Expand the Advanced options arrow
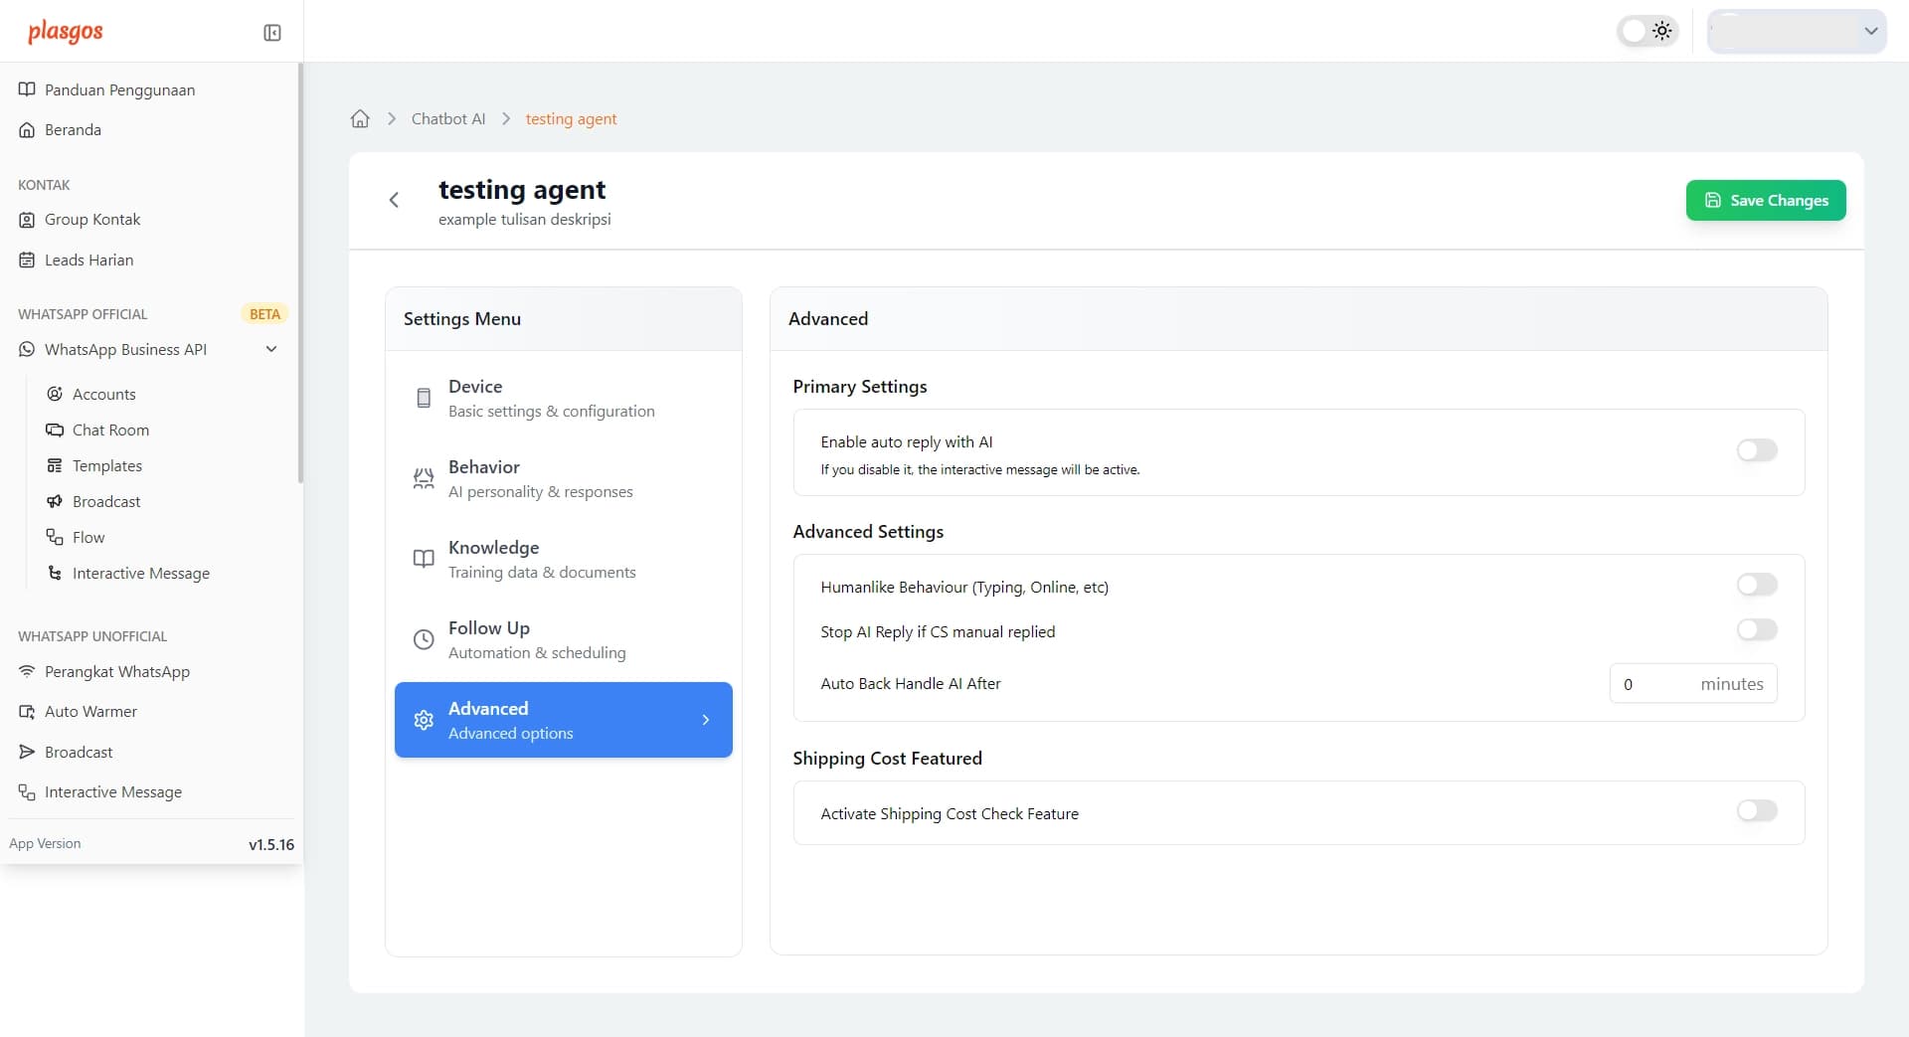Image resolution: width=1909 pixels, height=1037 pixels. (x=706, y=720)
